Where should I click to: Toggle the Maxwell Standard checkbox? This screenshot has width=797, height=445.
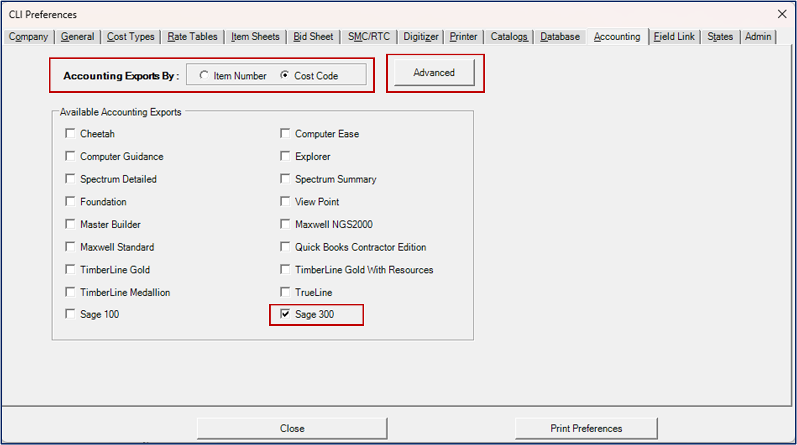[x=70, y=246]
